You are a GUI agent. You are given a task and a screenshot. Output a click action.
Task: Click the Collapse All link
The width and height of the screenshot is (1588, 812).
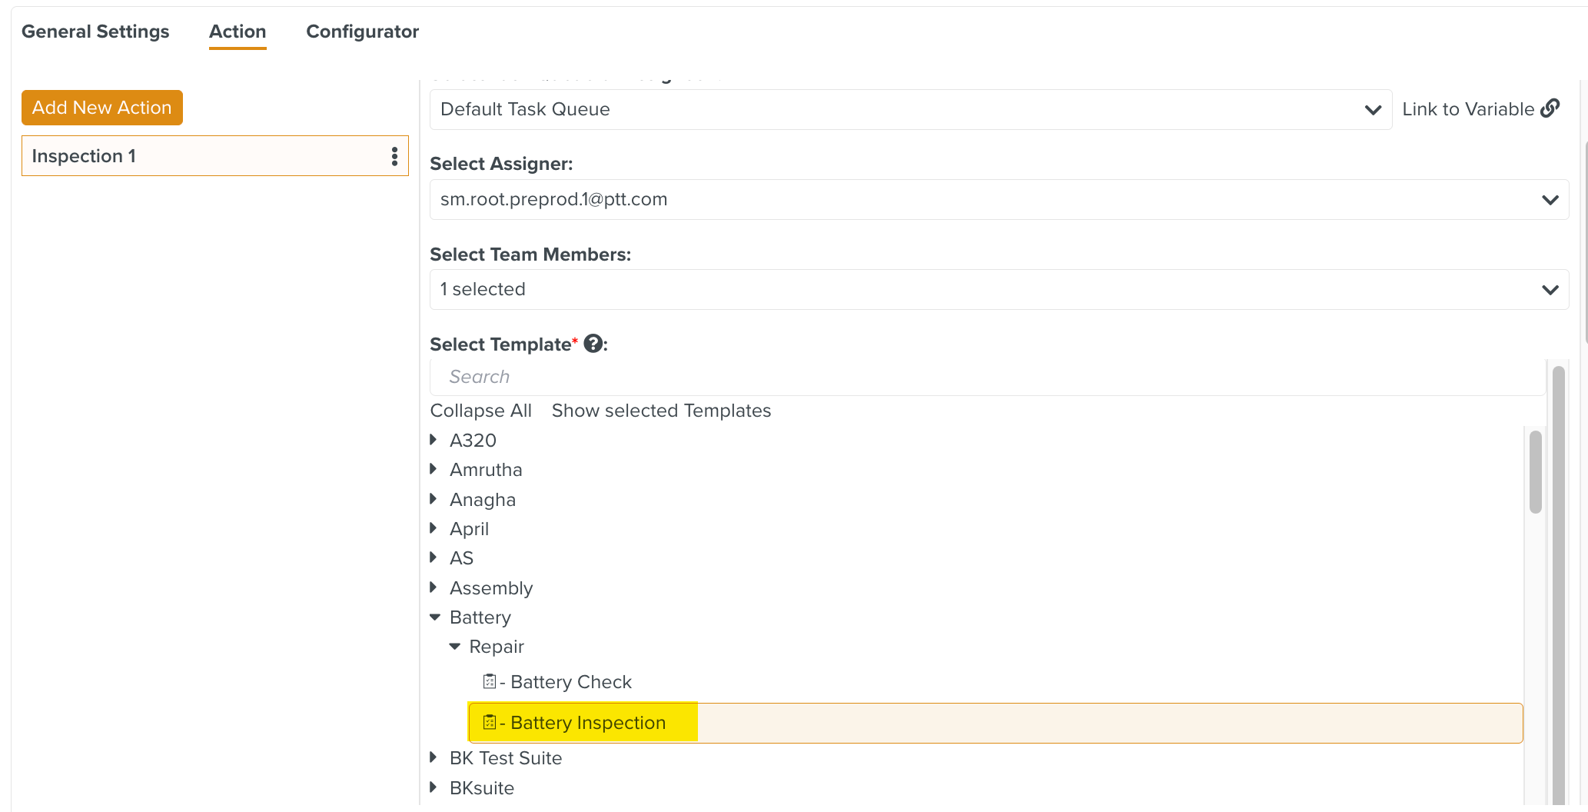[480, 411]
